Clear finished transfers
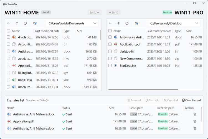Screen dimensions: 208x139 (191, 100)
